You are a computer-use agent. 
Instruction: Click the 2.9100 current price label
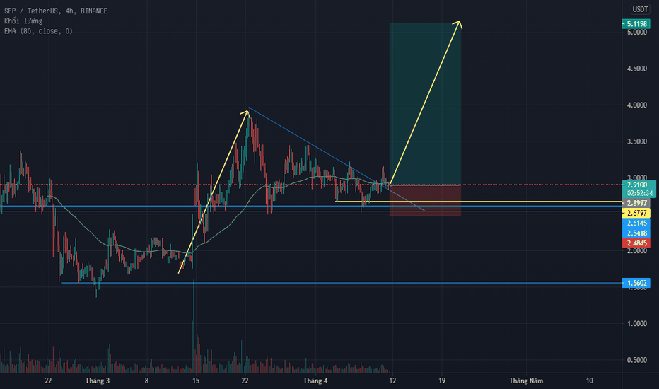pos(638,185)
